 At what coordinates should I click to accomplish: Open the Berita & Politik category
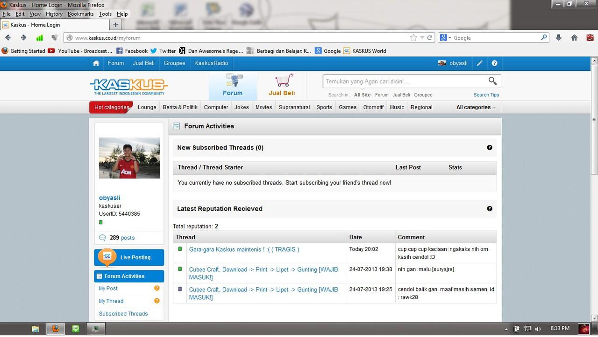click(x=180, y=107)
